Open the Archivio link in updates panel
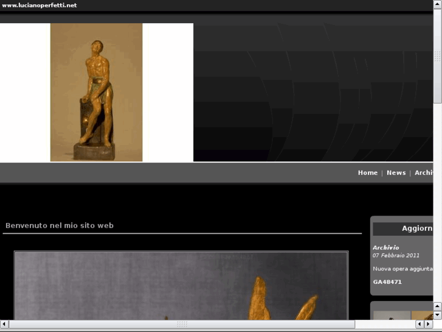Image resolution: width=442 pixels, height=332 pixels. click(x=385, y=247)
